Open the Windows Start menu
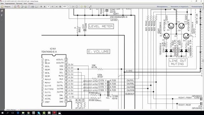 click(2, 113)
